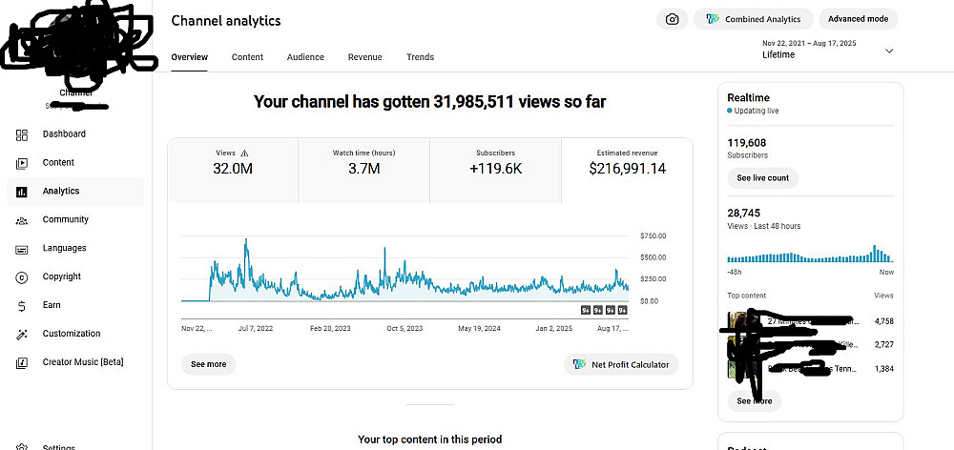Open the Copyright icon
This screenshot has width=954, height=450.
22,277
